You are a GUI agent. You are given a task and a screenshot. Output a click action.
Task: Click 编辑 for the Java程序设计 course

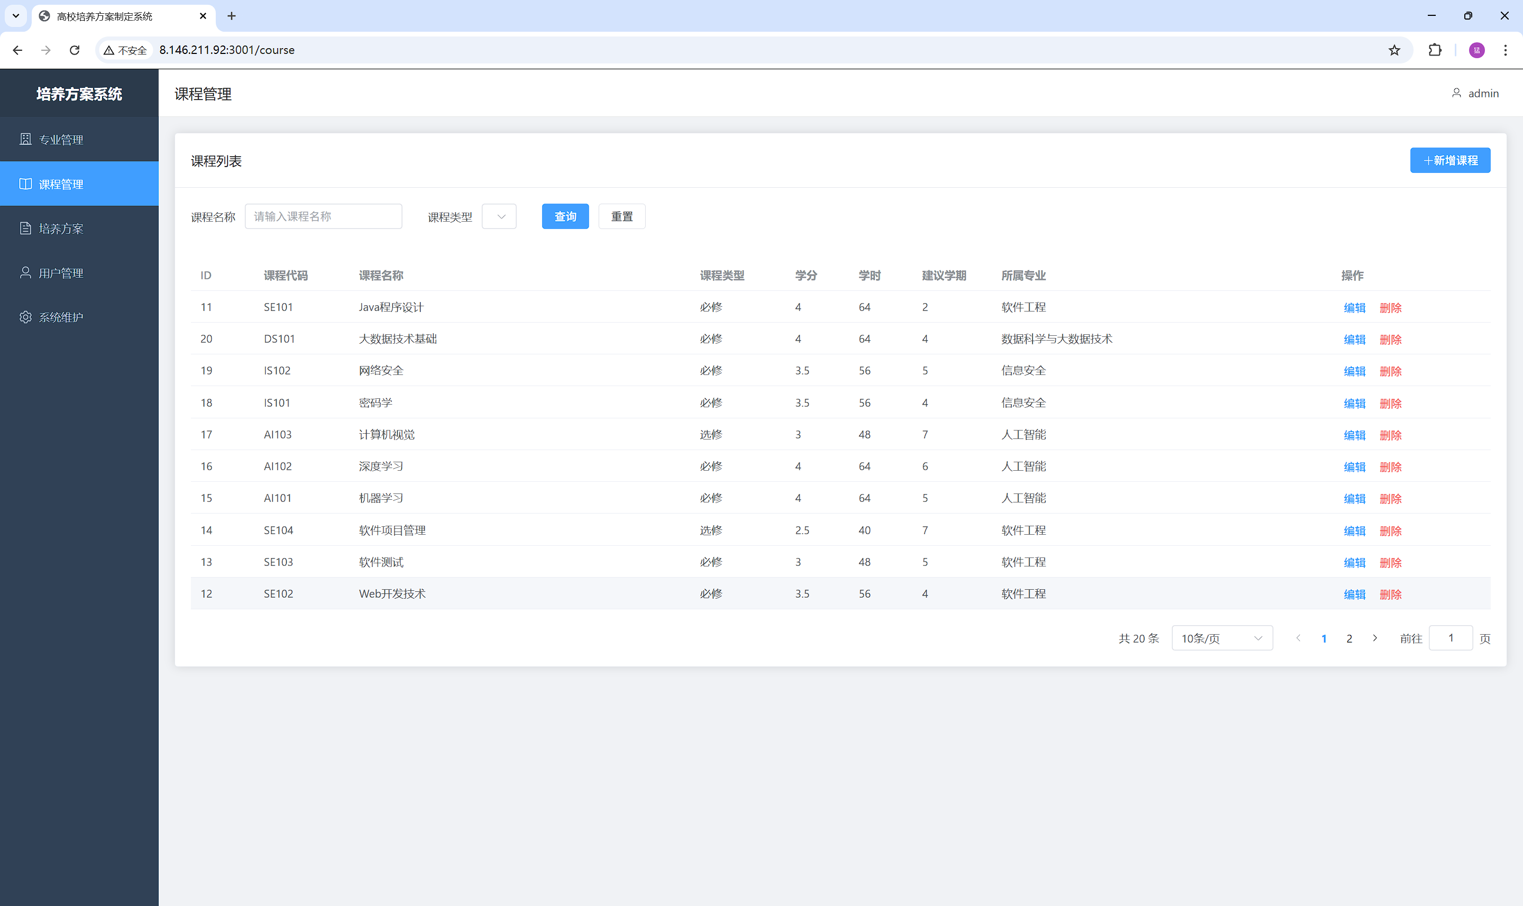1354,308
